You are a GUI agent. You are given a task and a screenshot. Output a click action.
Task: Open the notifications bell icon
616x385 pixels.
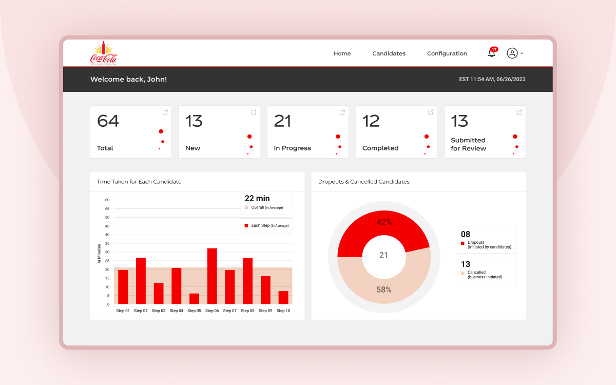pos(491,53)
